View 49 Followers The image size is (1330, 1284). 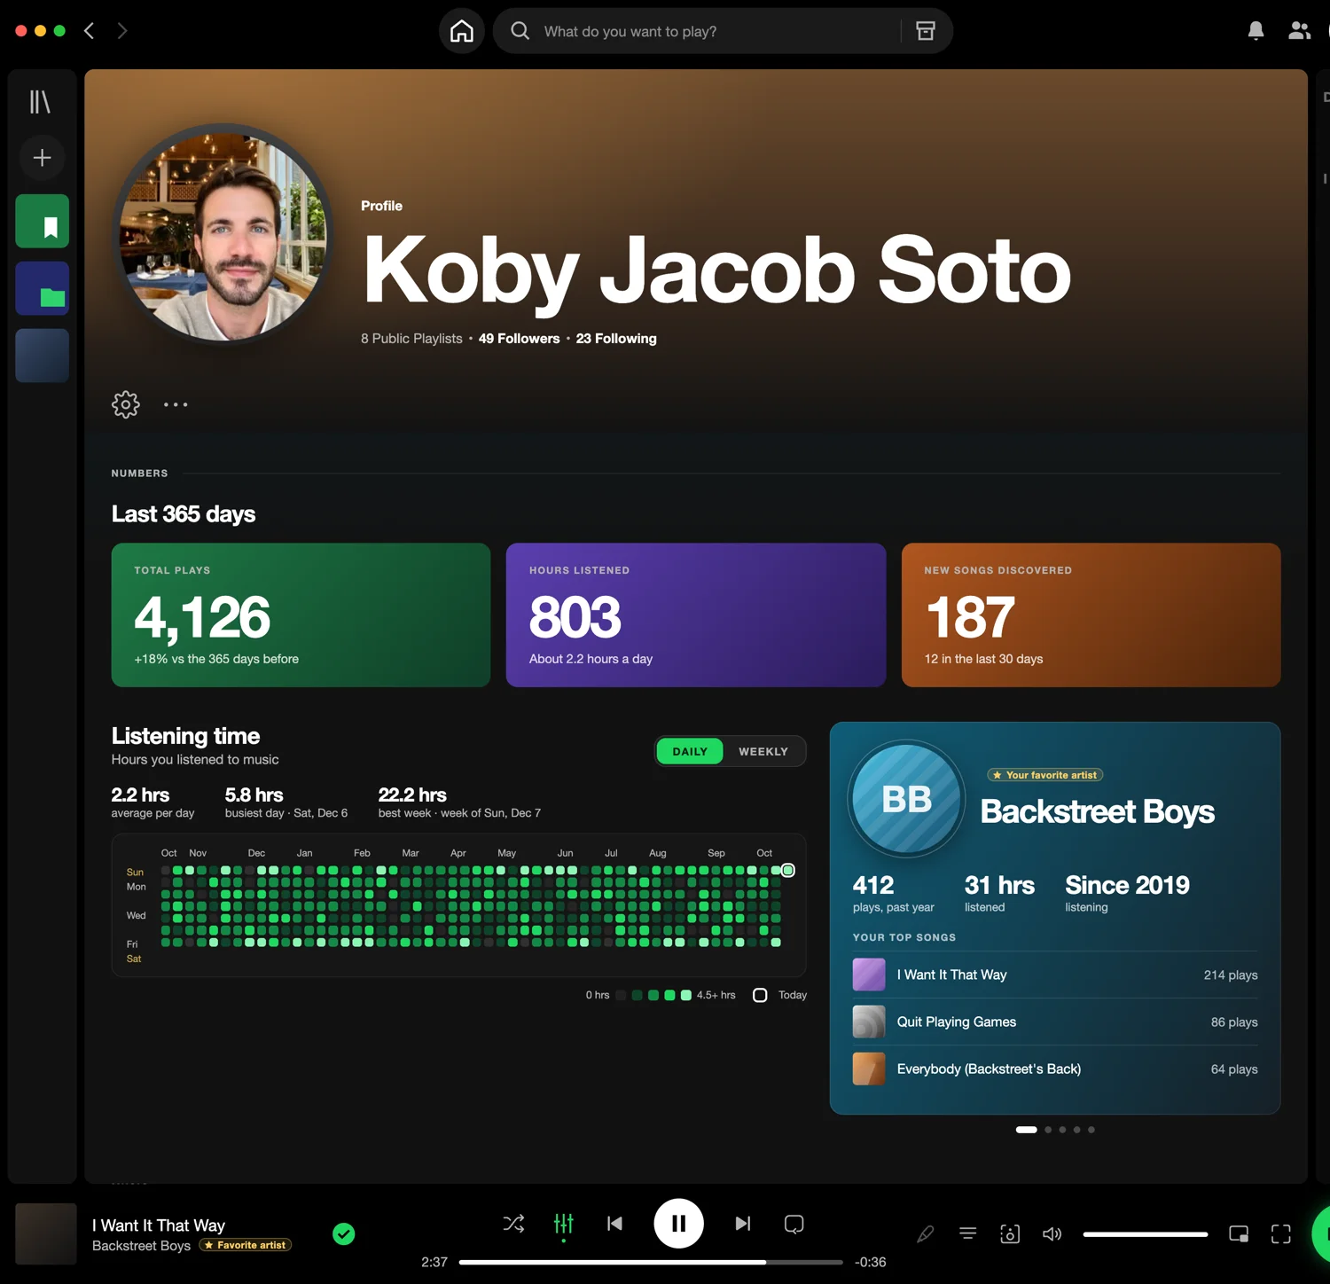click(519, 339)
